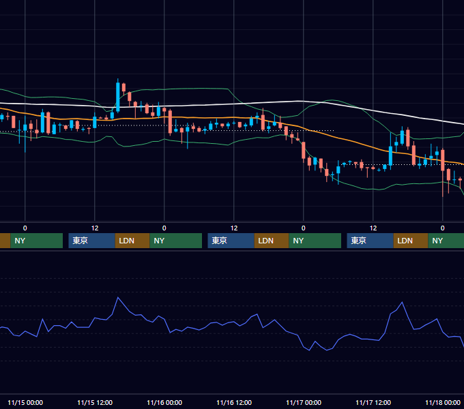The image size is (464, 409).
Task: Click the tall blue candle at 11/15 peak
Action: (x=118, y=97)
